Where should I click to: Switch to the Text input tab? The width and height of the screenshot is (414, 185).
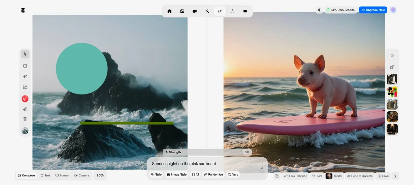tap(45, 176)
